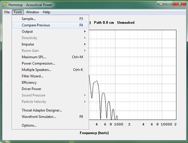Maximize the Hornresp window
The height and width of the screenshot is (143, 188).
pyautogui.click(x=169, y=4)
